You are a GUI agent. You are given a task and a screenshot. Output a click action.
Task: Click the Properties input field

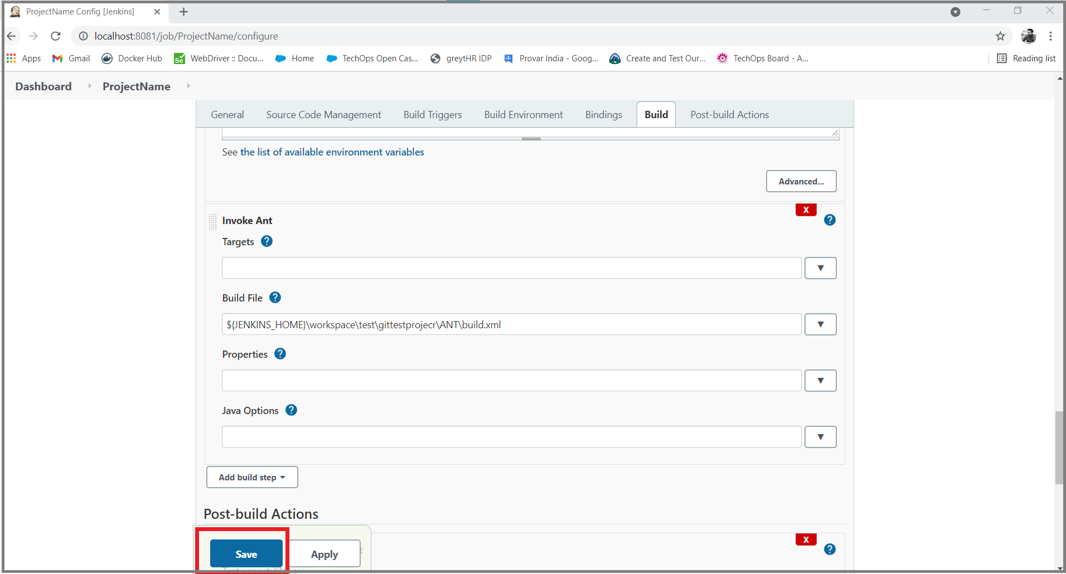click(x=512, y=381)
